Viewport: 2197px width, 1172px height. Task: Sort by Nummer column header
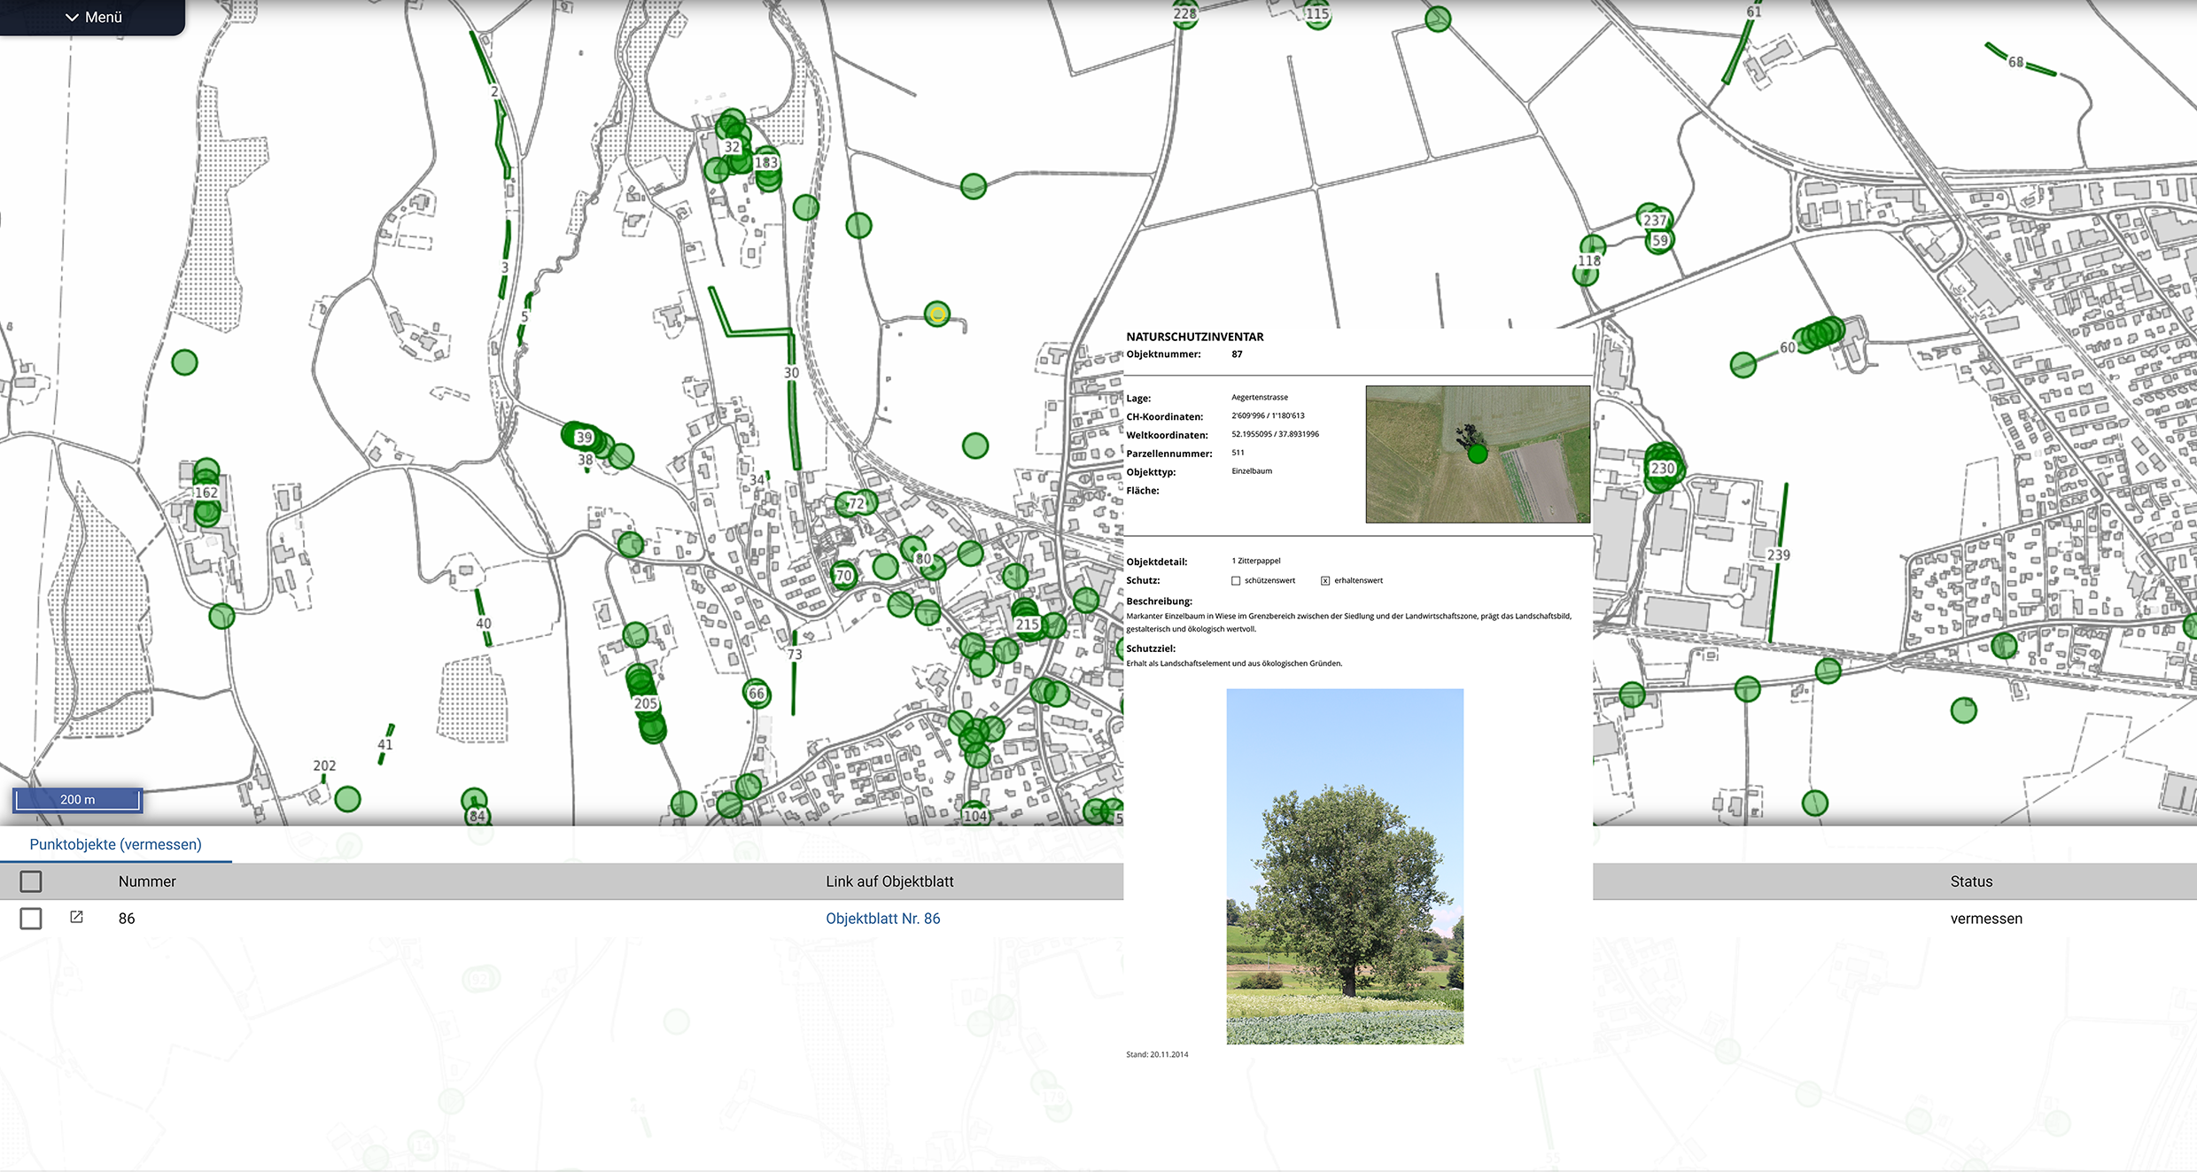(147, 881)
